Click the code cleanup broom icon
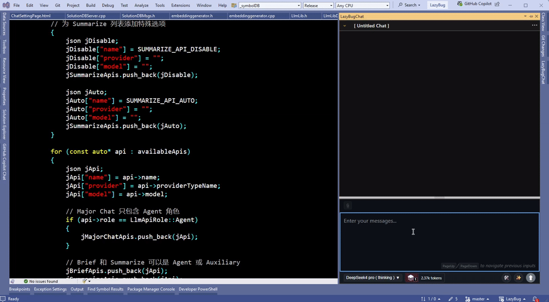Viewport: 549px width, 302px height. point(84,281)
